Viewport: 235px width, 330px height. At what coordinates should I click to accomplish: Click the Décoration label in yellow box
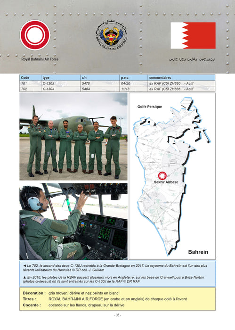(x=34, y=293)
